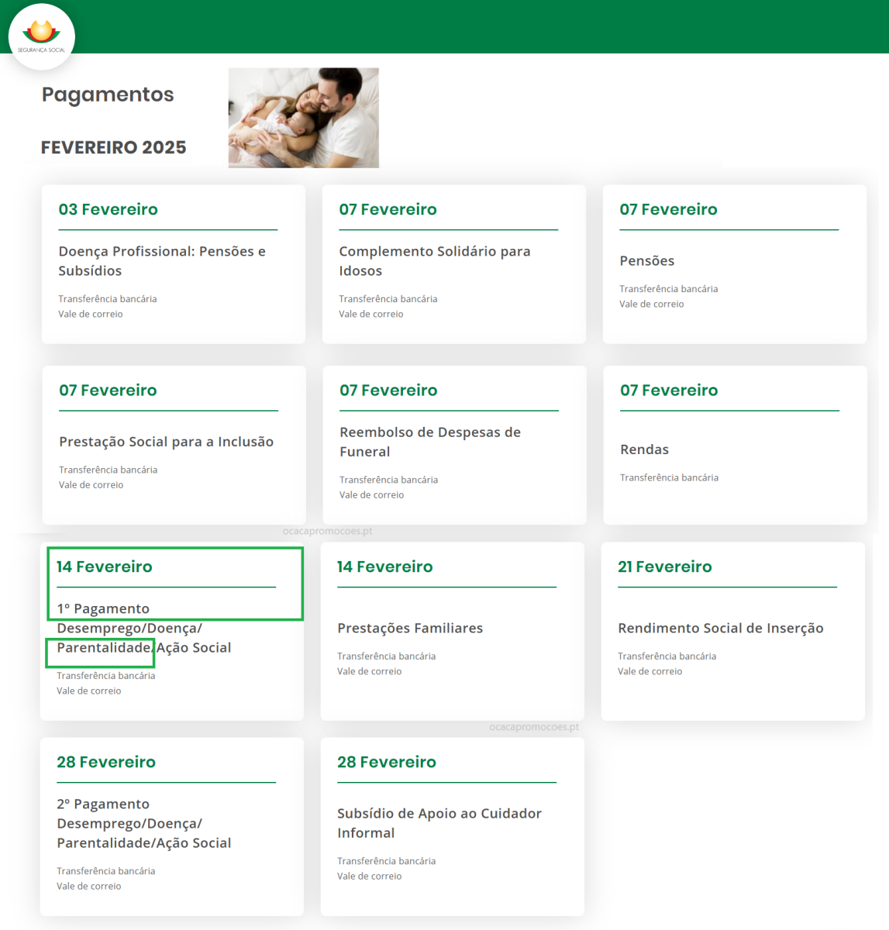Click "Transferência bancária" in Complemento Solidário card
Image resolution: width=889 pixels, height=930 pixels.
pyautogui.click(x=388, y=299)
